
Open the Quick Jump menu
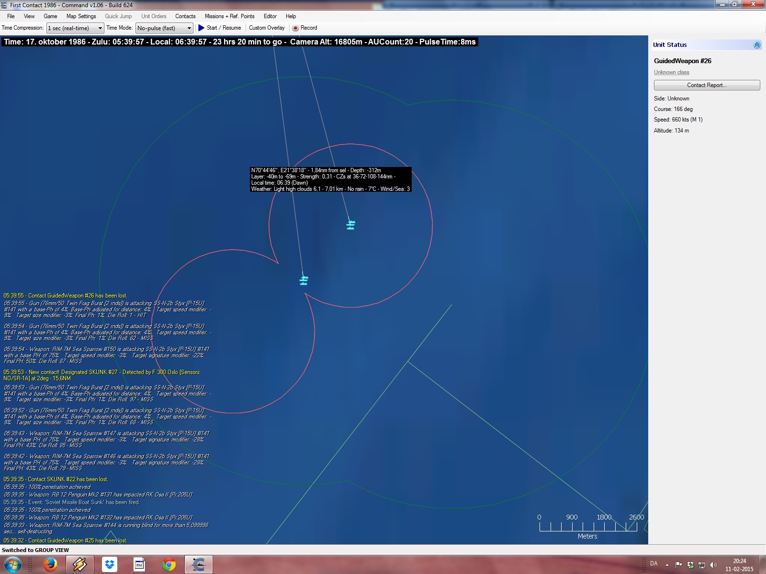point(118,16)
